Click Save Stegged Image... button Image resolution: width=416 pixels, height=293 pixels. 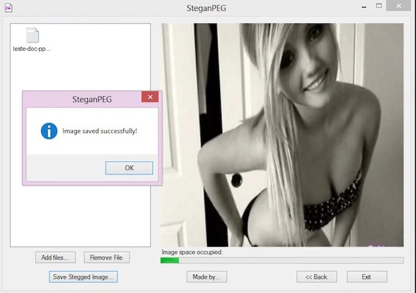click(83, 277)
